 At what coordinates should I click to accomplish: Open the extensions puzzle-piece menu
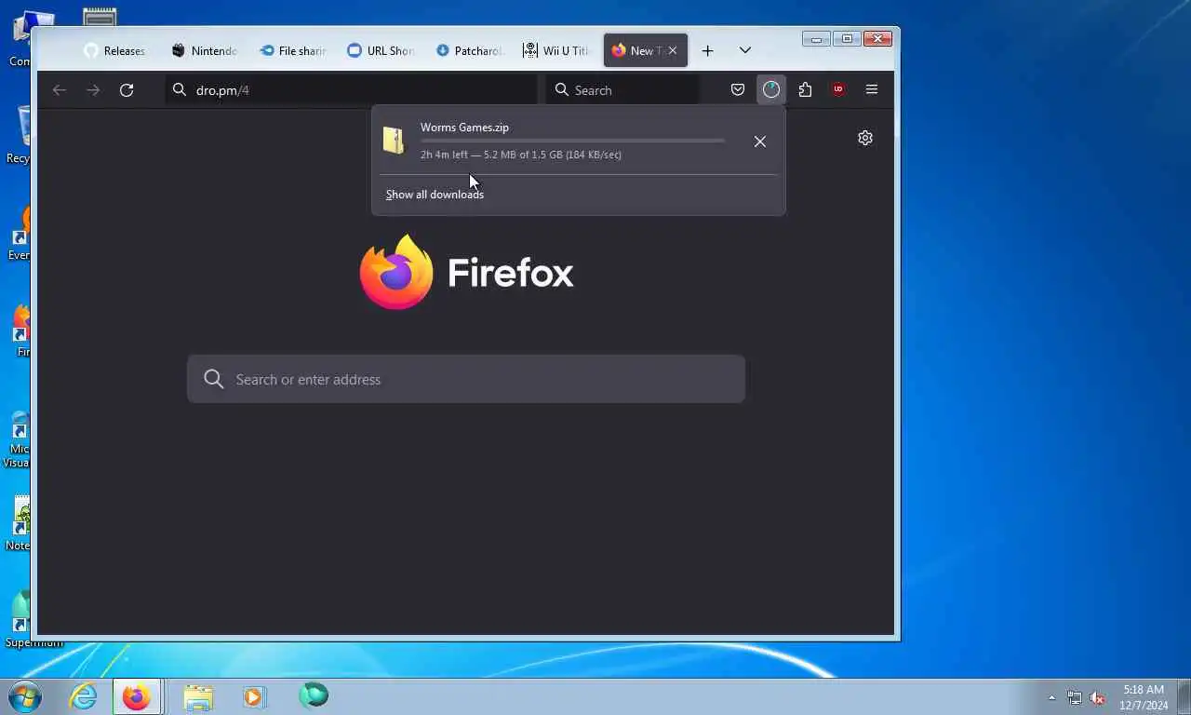(805, 89)
